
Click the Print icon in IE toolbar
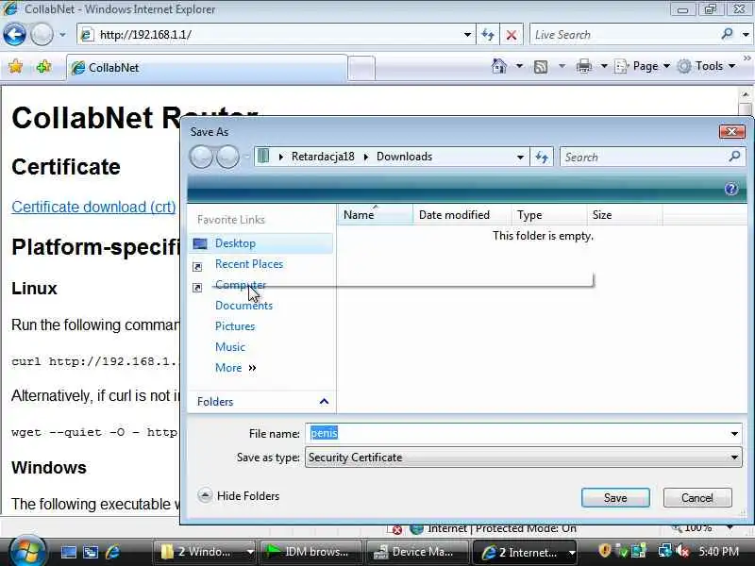click(583, 66)
